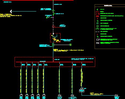125x99 pixels.
Task: Click the green circle with blue center in legend
Action: point(98,23)
